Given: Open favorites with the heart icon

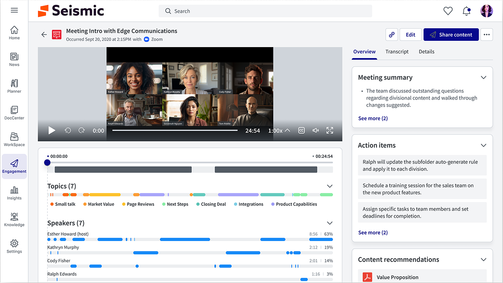Looking at the screenshot, I should [448, 11].
